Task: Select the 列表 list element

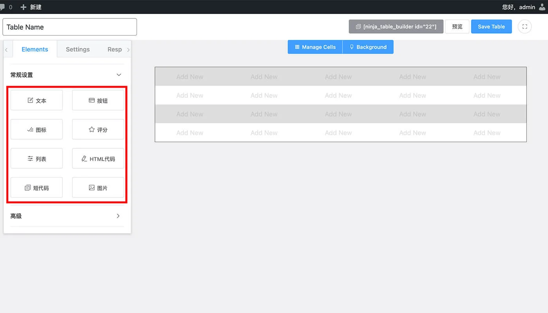Action: pyautogui.click(x=36, y=159)
